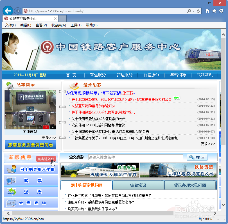Image resolution: width=228 pixels, height=224 pixels.
Task: Click the 搜索 button
Action: [x=197, y=157]
